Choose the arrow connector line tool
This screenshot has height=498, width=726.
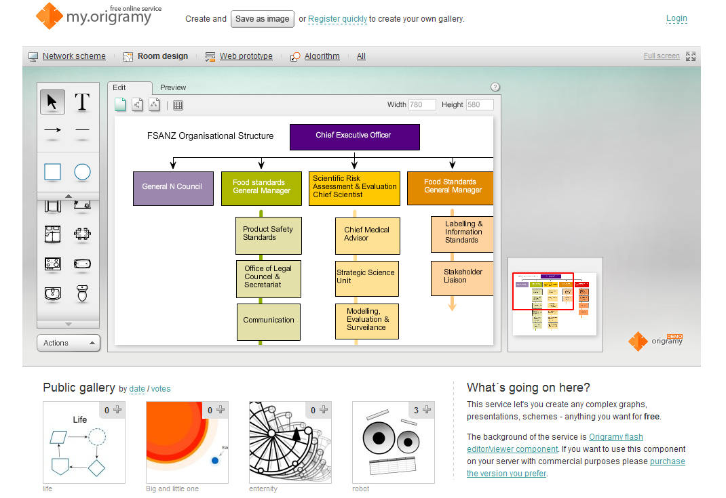coord(52,130)
